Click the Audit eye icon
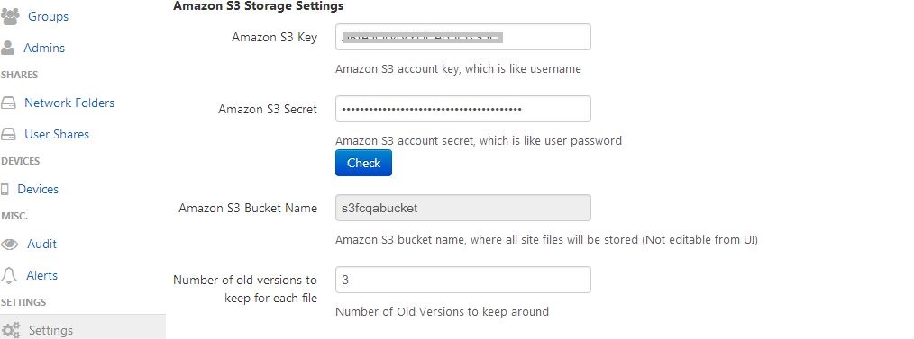The width and height of the screenshot is (914, 339). click(9, 245)
